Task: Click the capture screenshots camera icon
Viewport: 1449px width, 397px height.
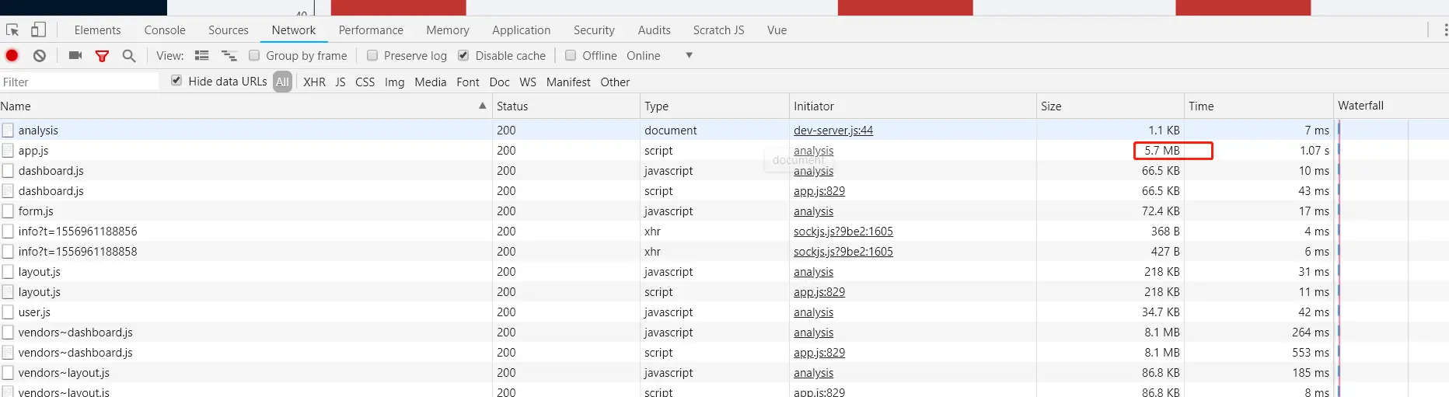Action: 75,55
